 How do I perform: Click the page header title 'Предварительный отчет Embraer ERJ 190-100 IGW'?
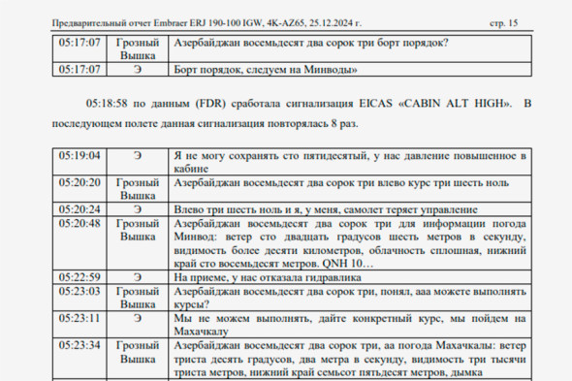157,23
